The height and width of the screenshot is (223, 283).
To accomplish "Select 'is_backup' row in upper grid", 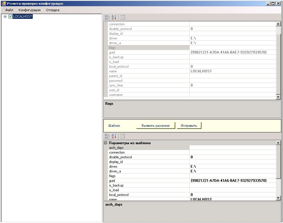I will (192, 57).
